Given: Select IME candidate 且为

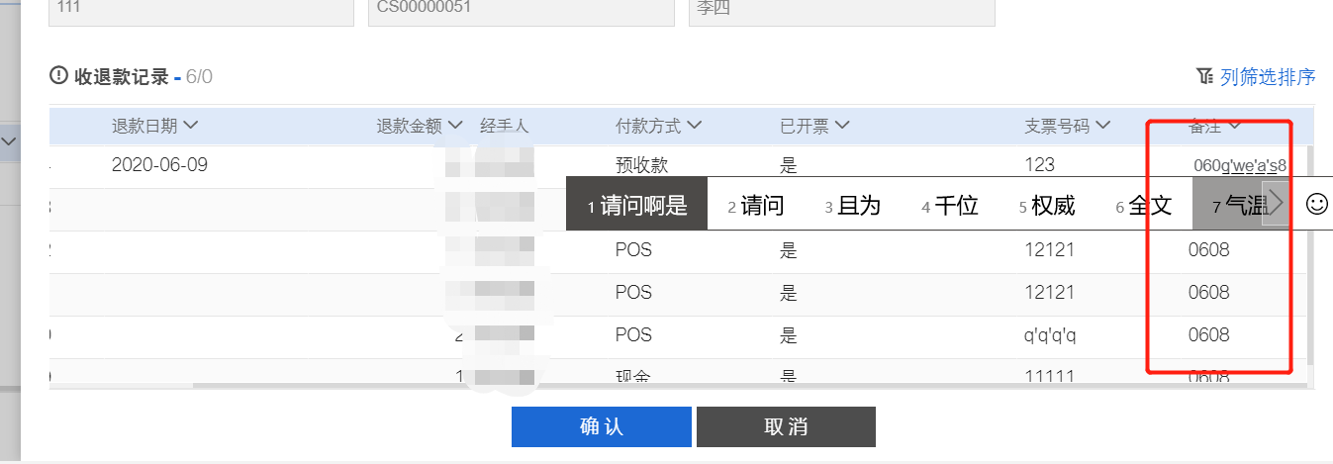Looking at the screenshot, I should click(852, 205).
